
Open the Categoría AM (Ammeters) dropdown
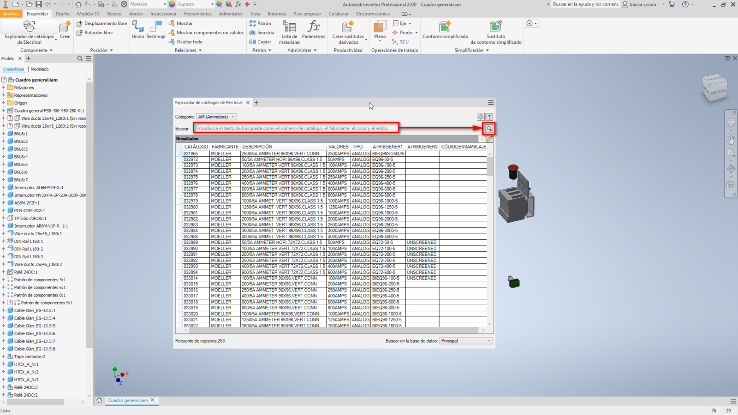click(x=216, y=117)
